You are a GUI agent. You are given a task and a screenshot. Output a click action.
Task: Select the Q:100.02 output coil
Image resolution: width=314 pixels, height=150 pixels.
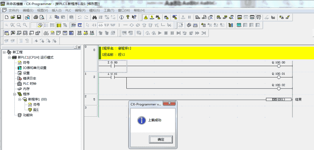click(x=278, y=88)
